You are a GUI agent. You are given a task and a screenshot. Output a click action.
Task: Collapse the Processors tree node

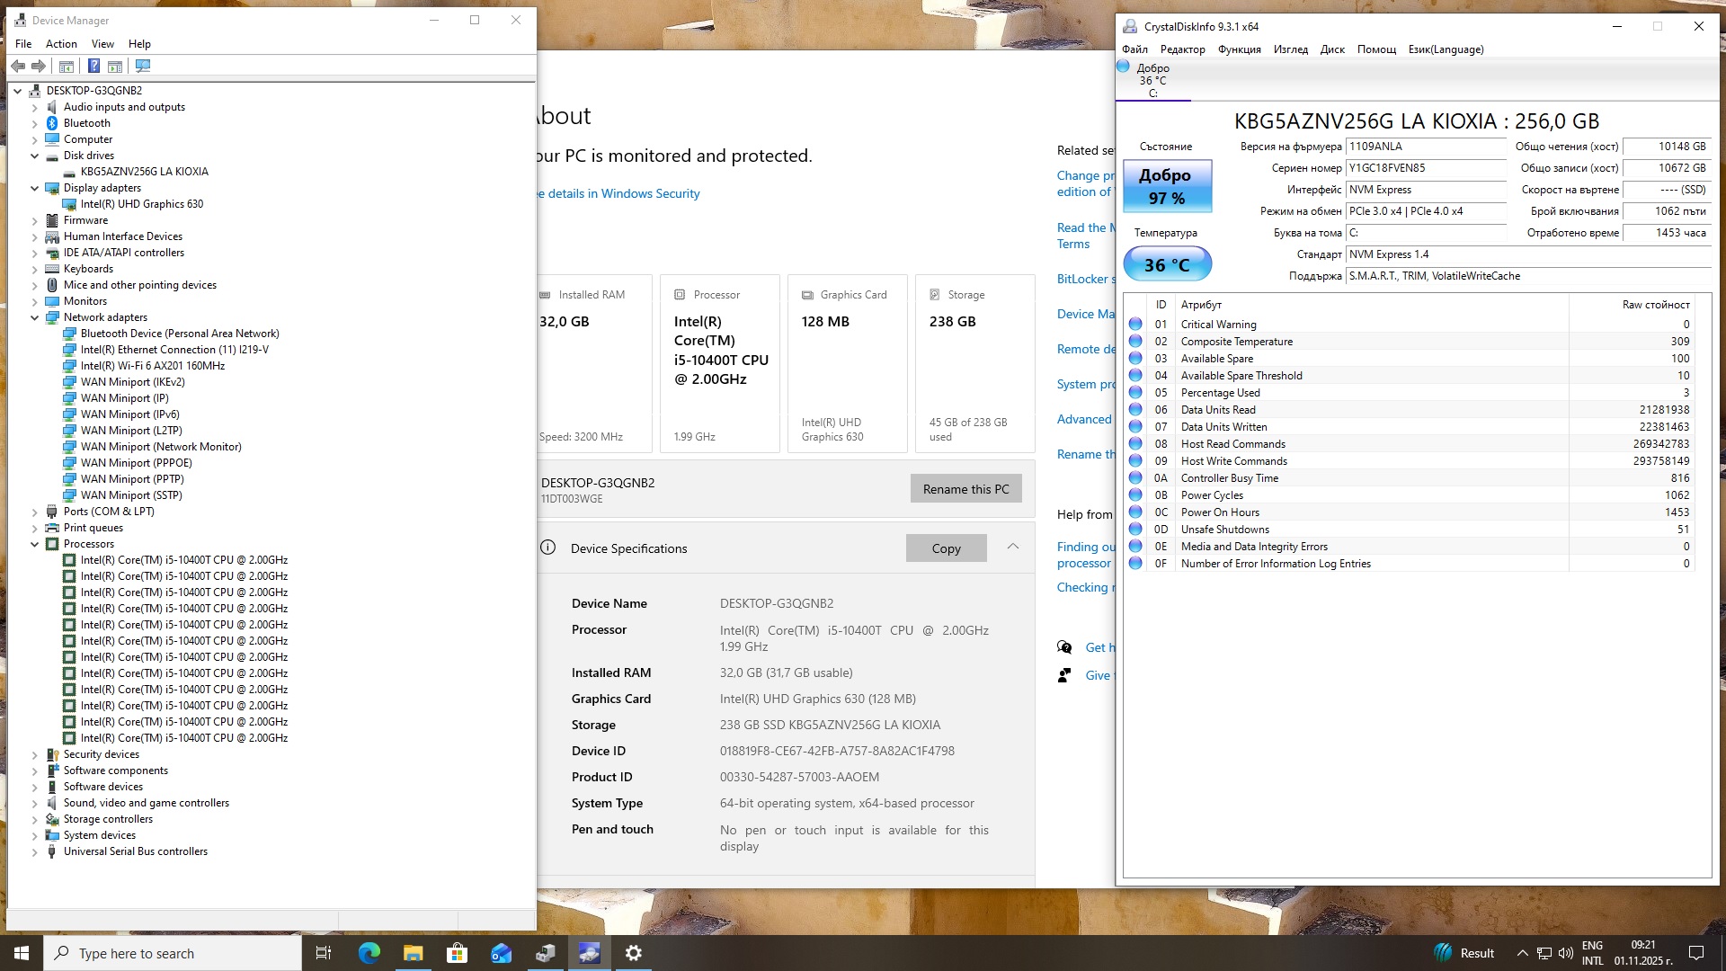tap(35, 544)
